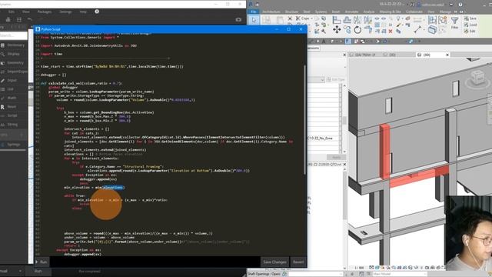This screenshot has width=492, height=277.
Task: Open the File tab in Revit
Action: pyautogui.click(x=254, y=12)
